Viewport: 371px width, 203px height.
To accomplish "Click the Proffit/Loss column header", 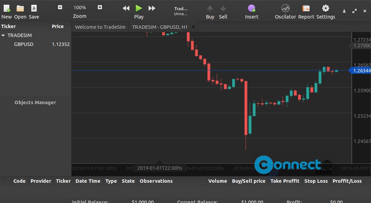I will tap(347, 181).
